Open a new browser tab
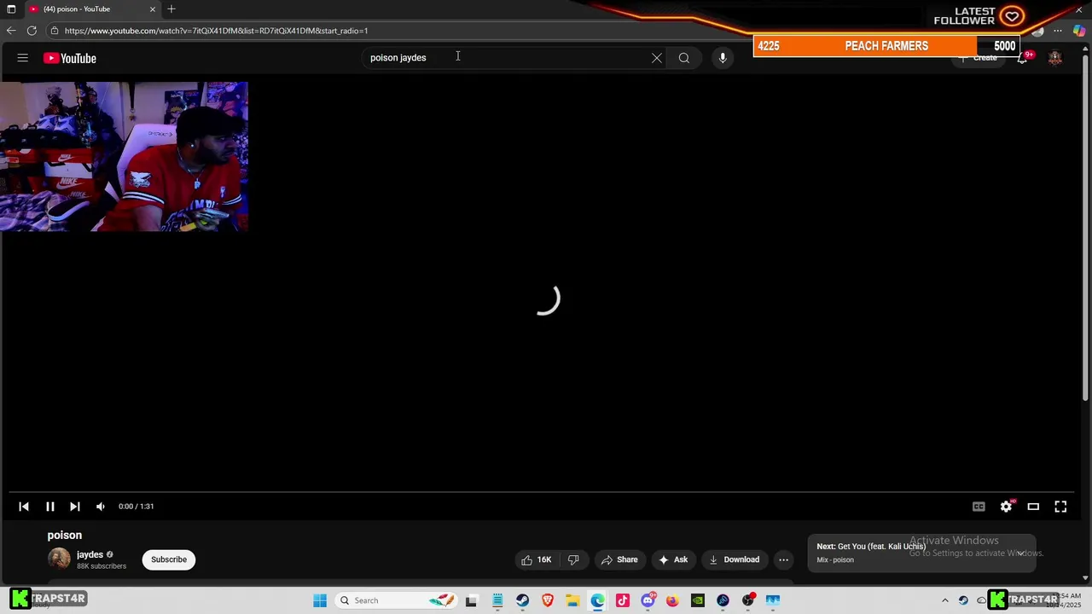Screen dimensions: 1092x614 171,9
